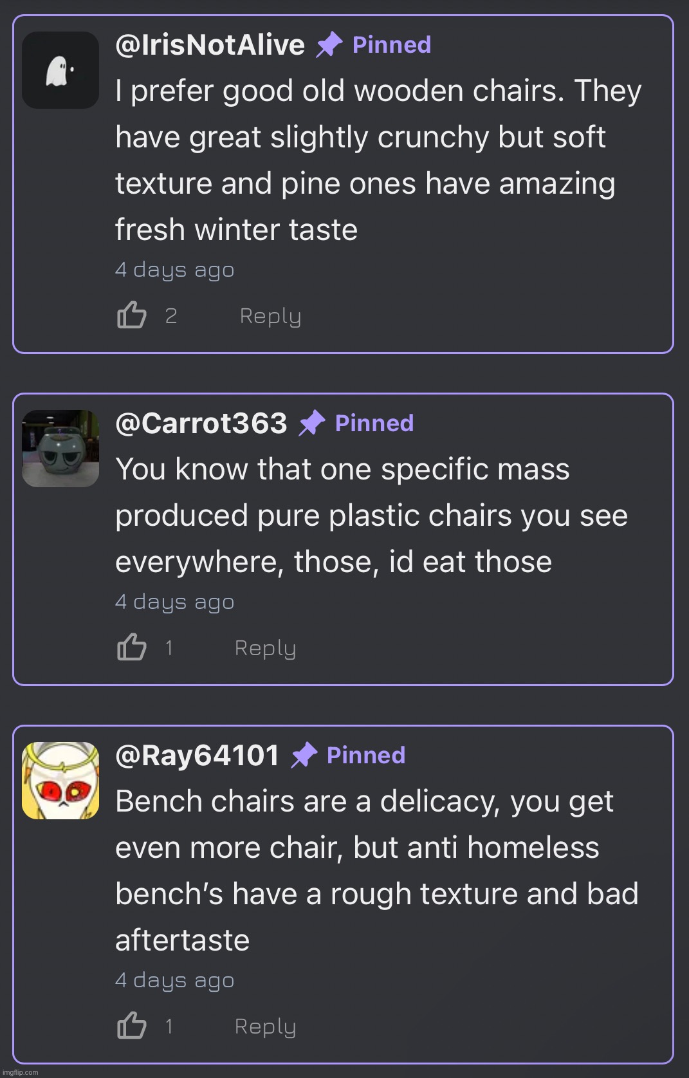Open the IrisNotAlive ghost avatar
This screenshot has width=689, height=1078.
(x=60, y=70)
